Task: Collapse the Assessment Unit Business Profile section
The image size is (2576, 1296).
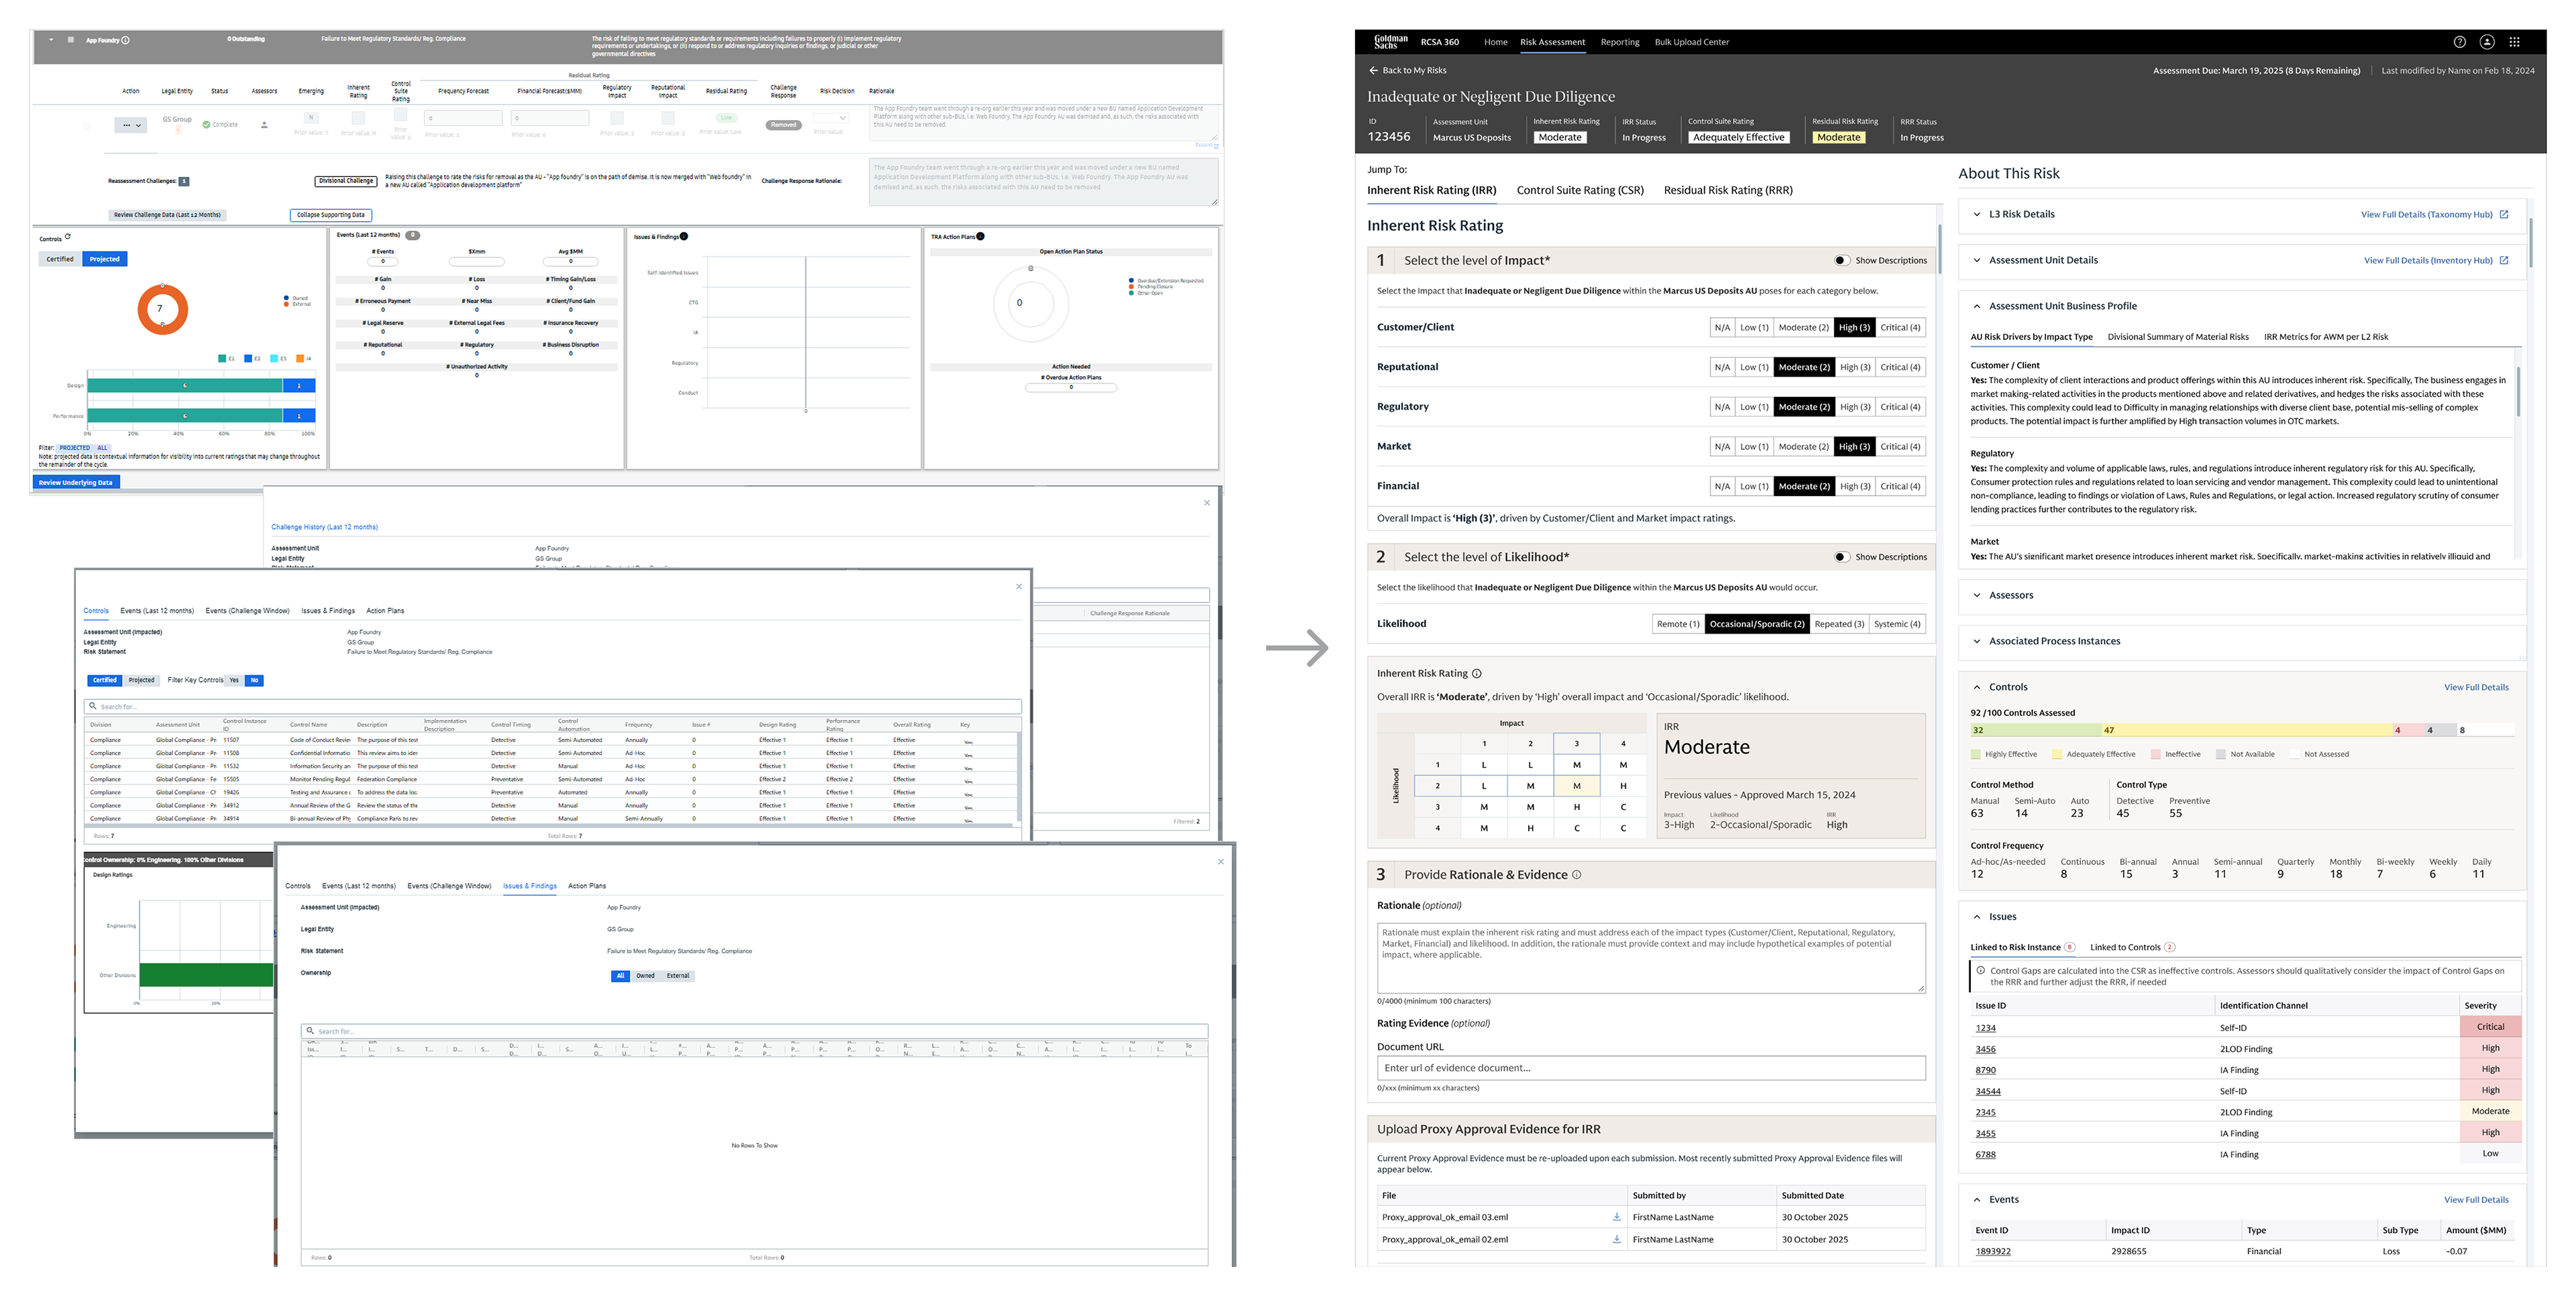Action: point(1977,306)
